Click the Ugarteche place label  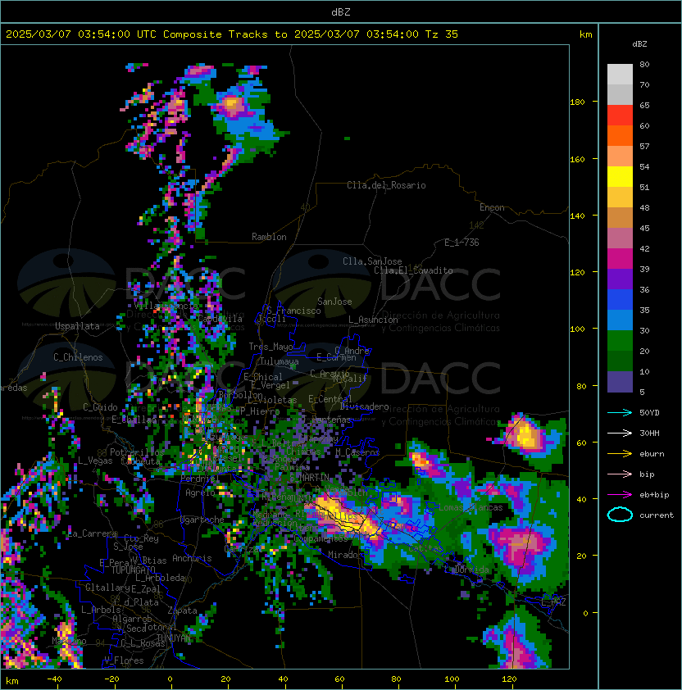click(202, 520)
